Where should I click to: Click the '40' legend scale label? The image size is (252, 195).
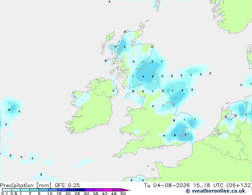point(105,193)
